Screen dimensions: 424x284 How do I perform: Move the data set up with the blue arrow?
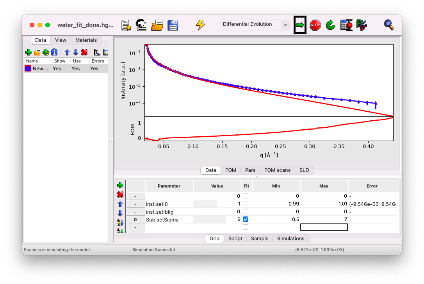click(67, 52)
